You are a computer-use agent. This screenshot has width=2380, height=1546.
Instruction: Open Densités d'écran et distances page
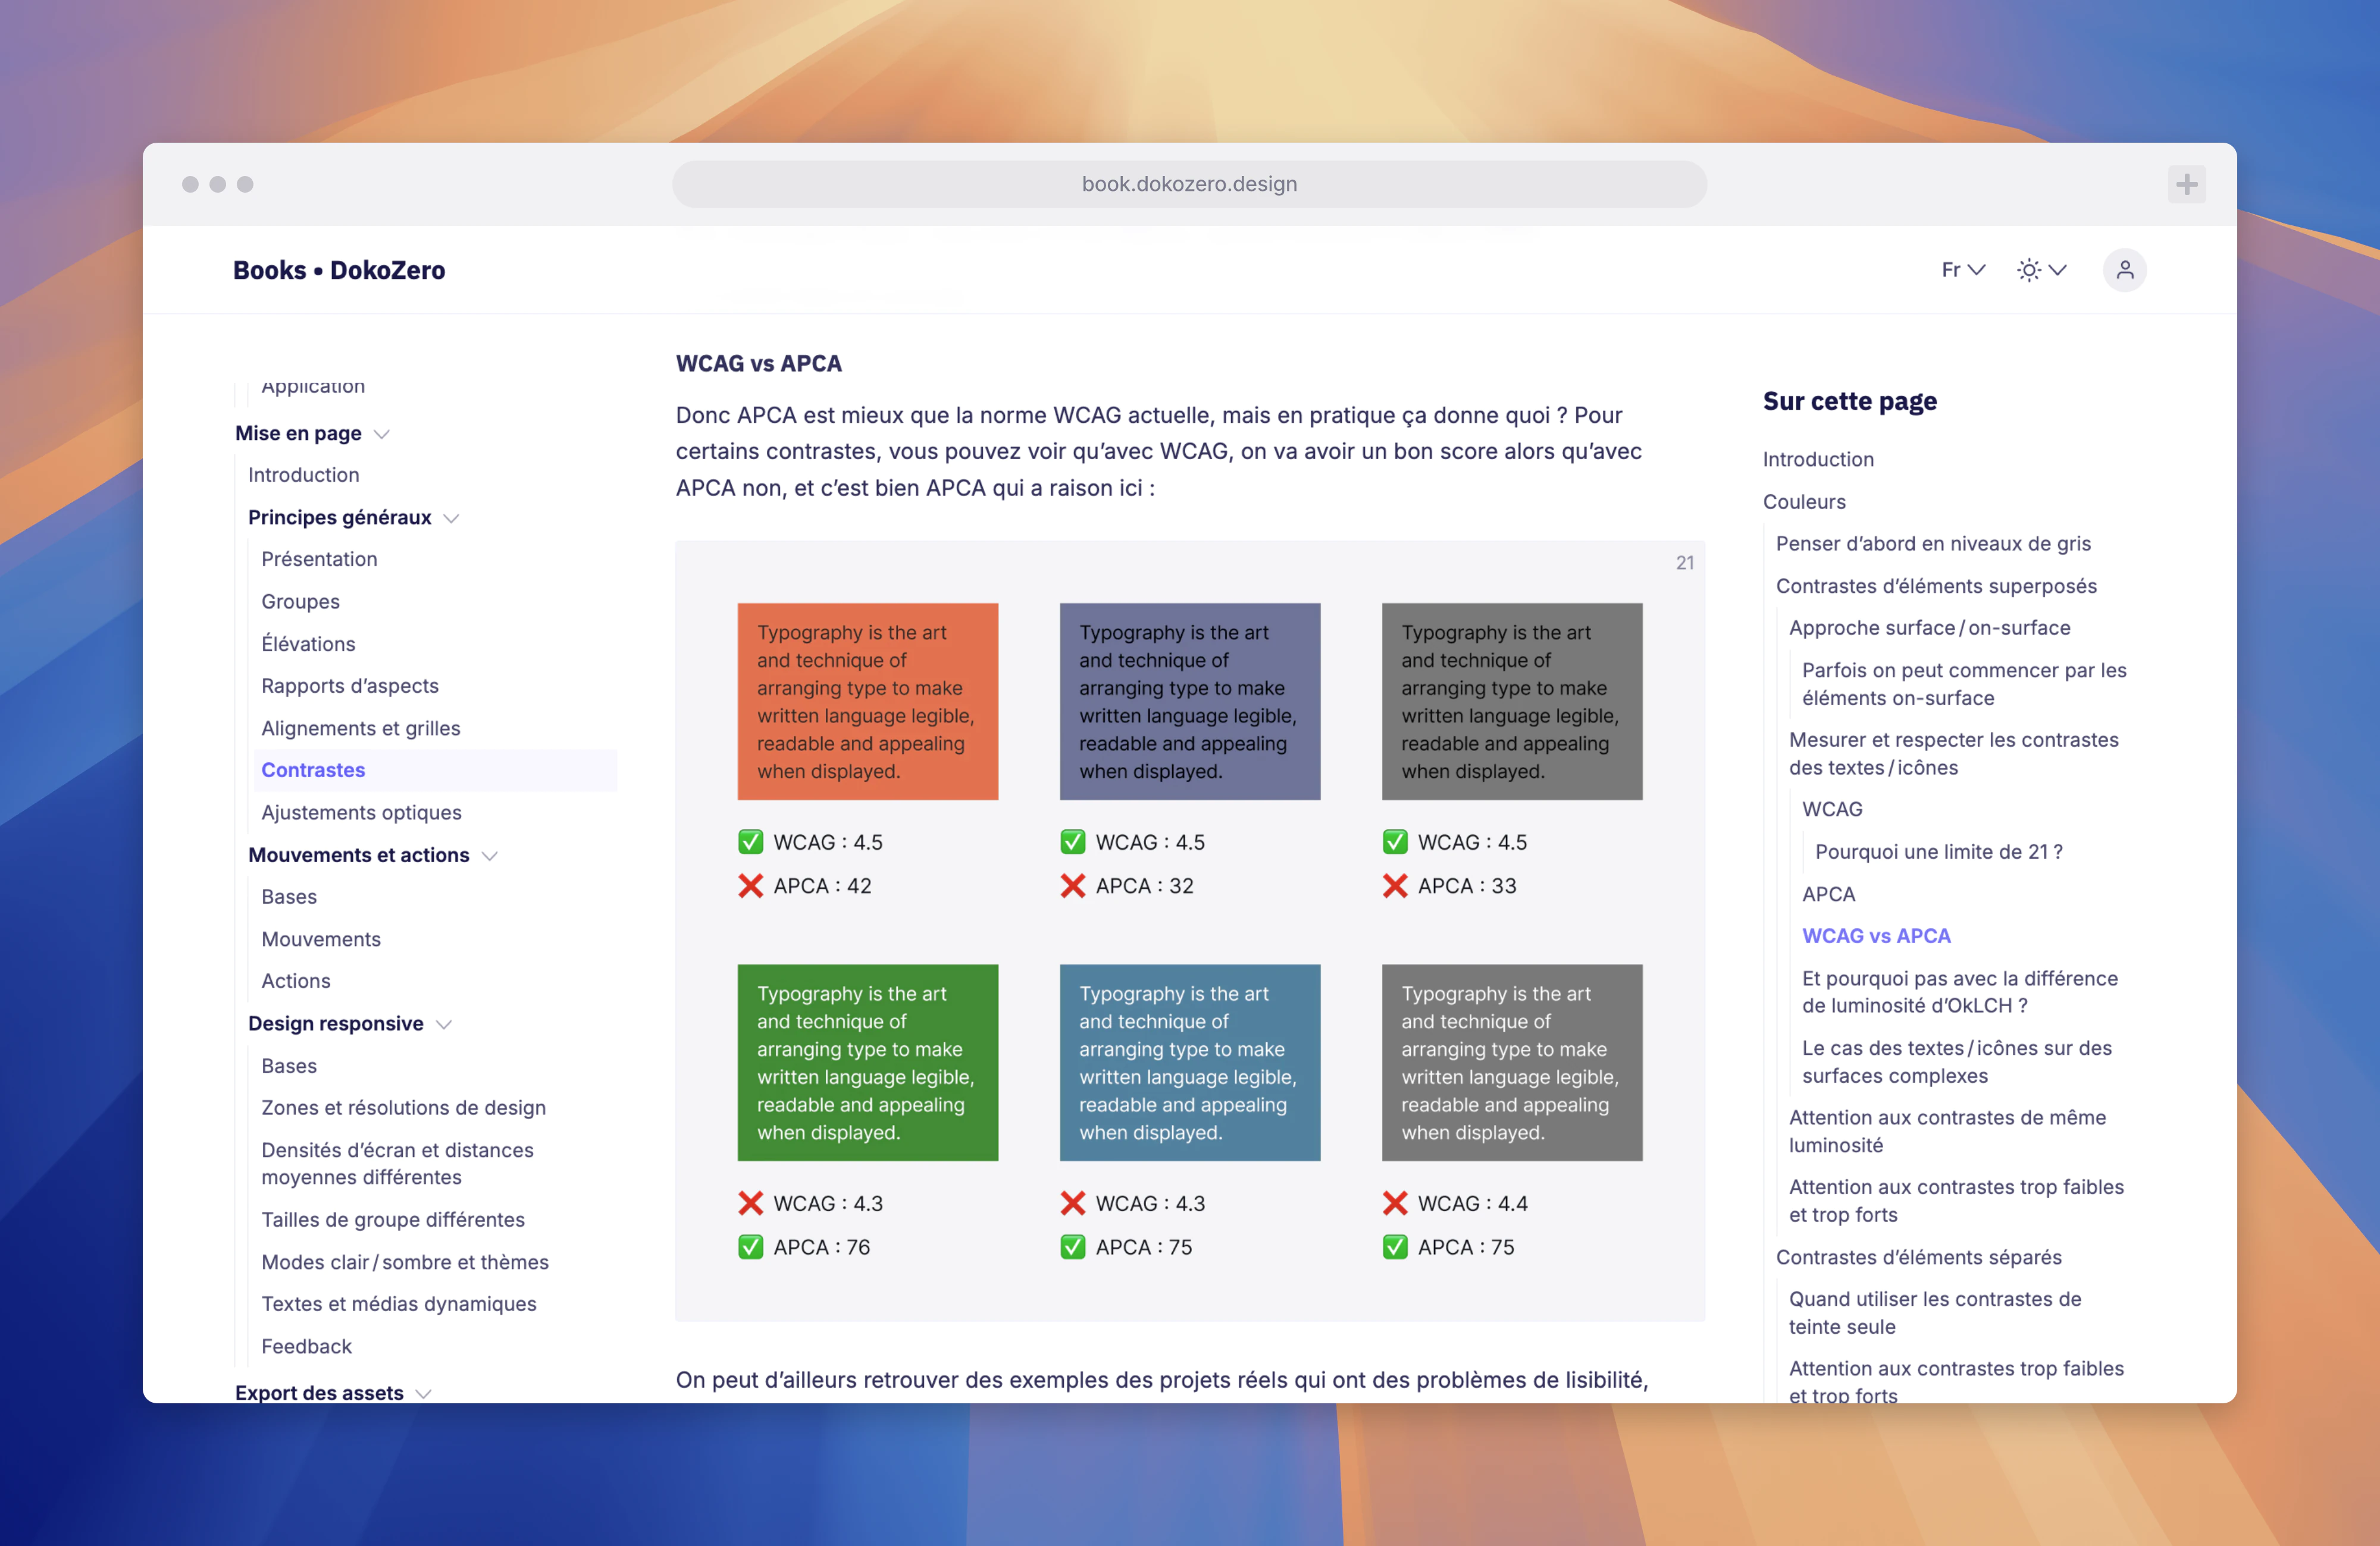click(397, 1163)
